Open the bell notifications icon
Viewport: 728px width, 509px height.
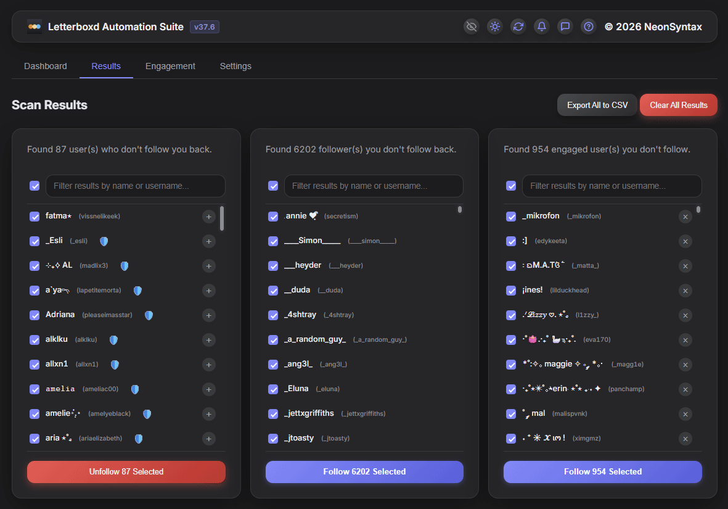(542, 27)
